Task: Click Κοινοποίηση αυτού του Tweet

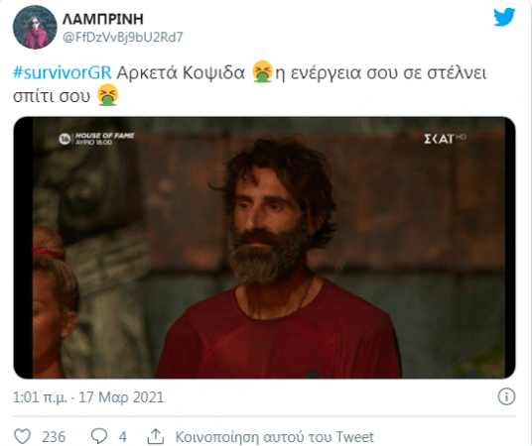Action: point(274,437)
